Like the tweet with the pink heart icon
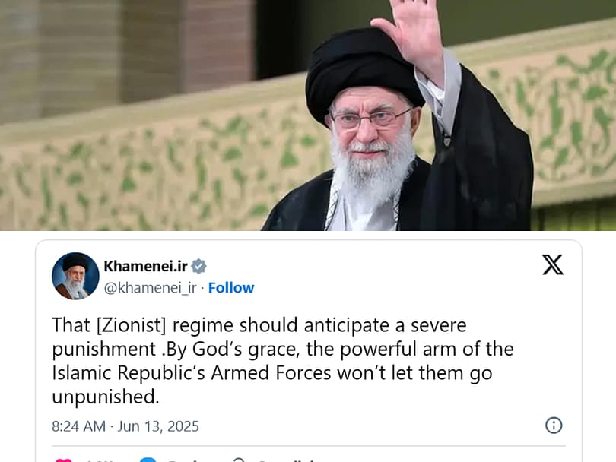616x462 pixels. [64, 460]
